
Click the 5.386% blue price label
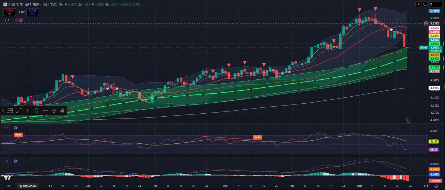point(435,11)
